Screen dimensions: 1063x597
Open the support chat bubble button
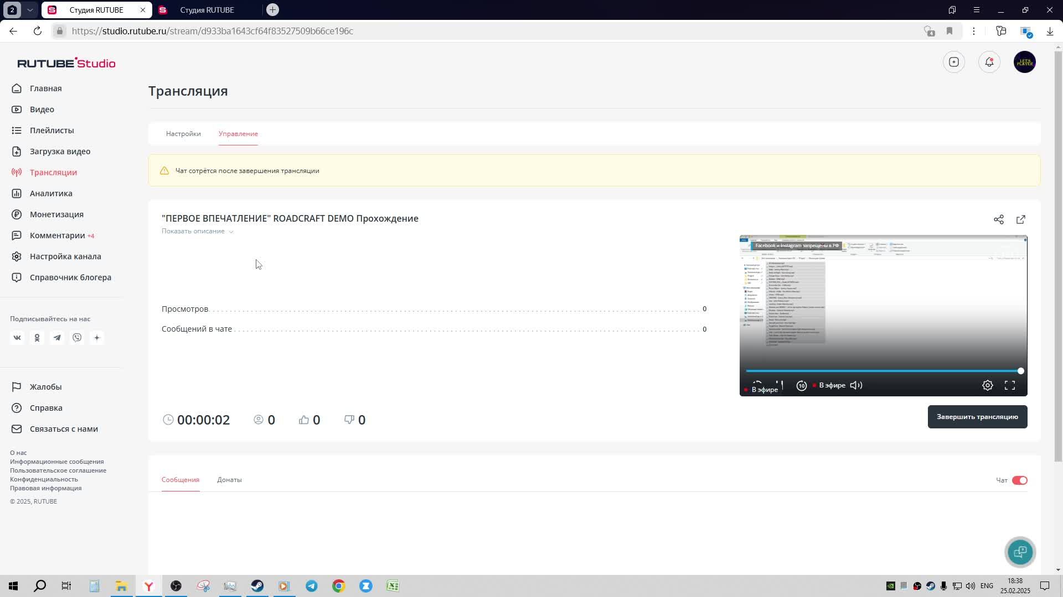pos(1020,552)
